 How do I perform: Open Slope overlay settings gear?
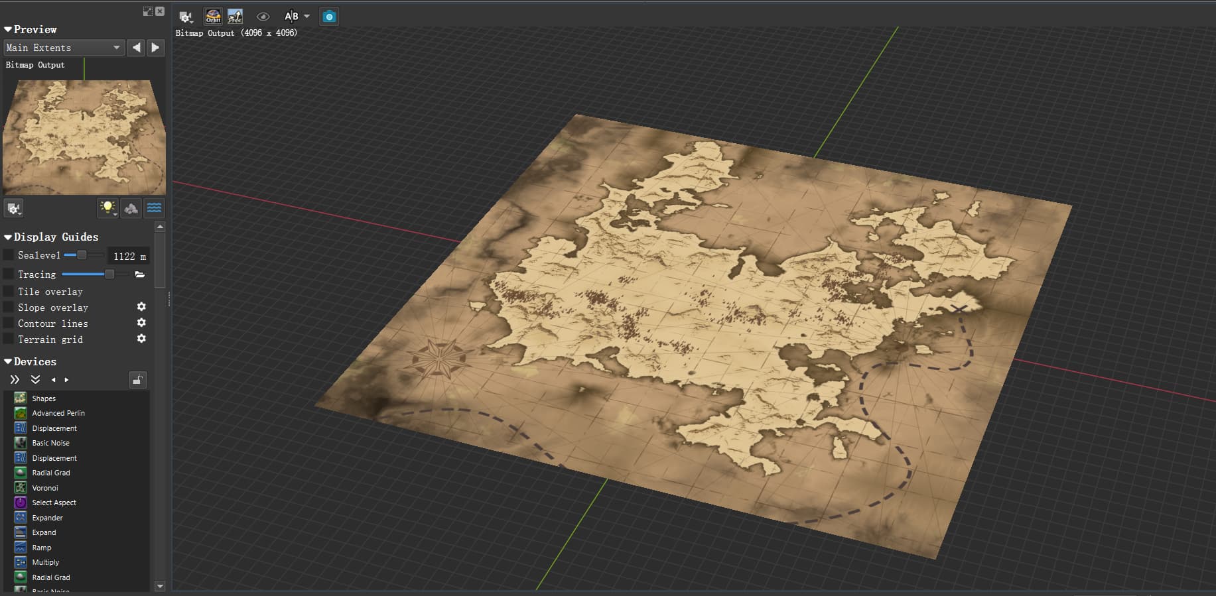pyautogui.click(x=141, y=307)
